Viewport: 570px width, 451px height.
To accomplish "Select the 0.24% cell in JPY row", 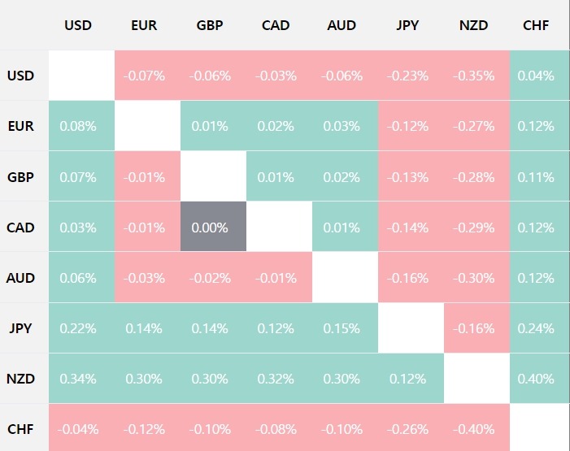I will (535, 328).
